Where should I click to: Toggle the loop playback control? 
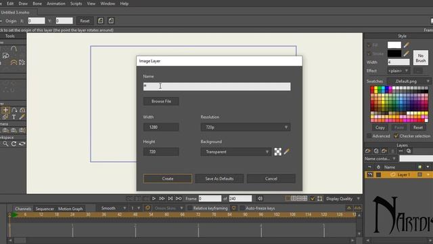coord(179,199)
